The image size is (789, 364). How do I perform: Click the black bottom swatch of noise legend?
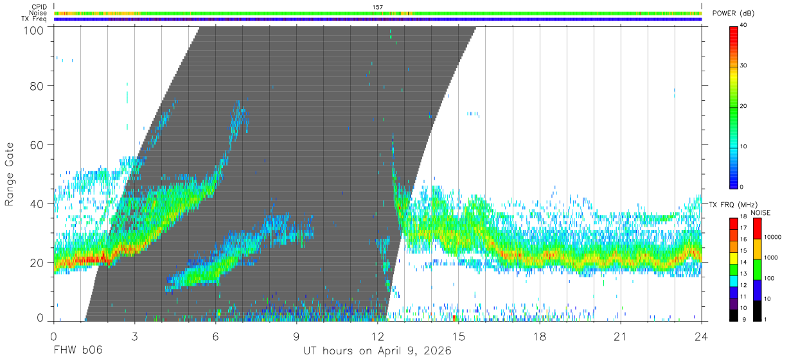757,311
